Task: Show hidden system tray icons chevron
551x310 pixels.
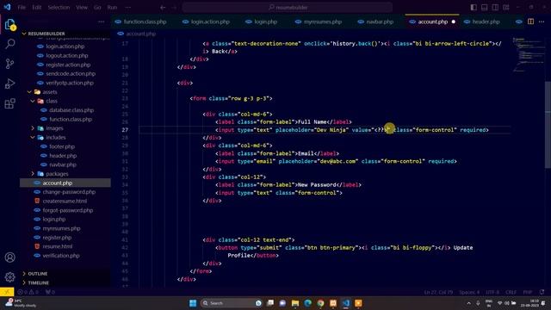Action: 468,303
